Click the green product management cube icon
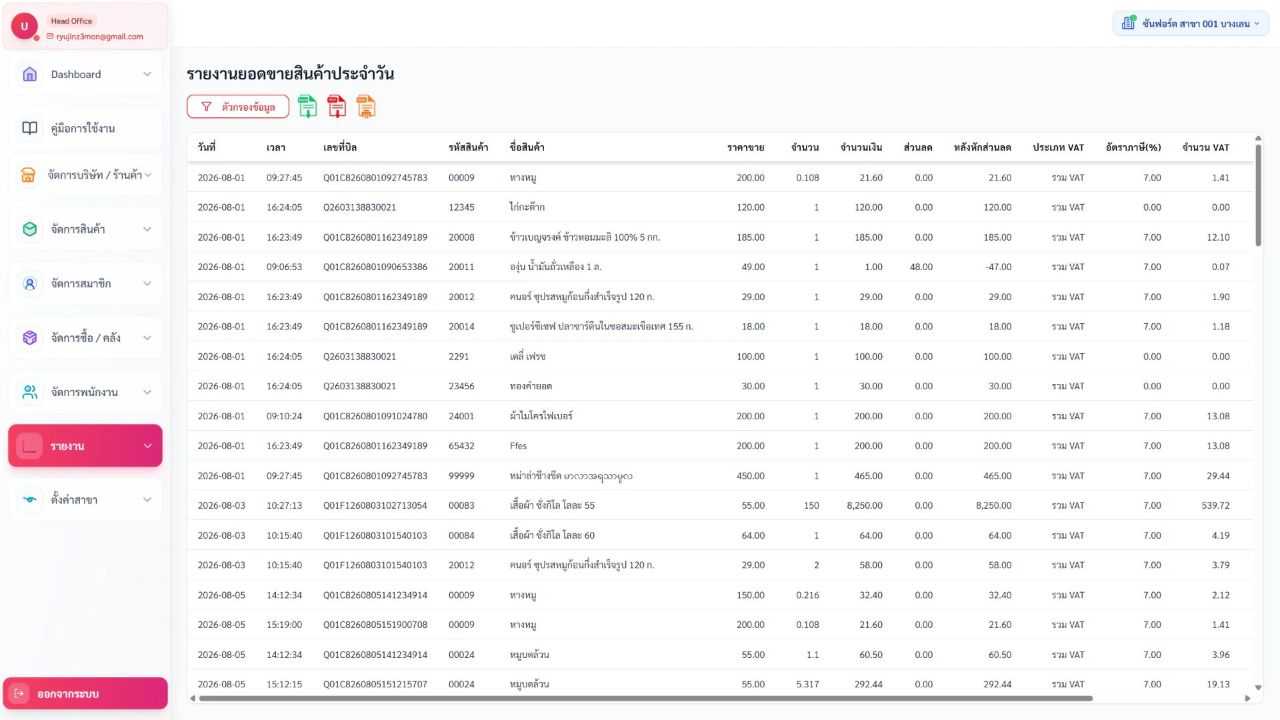 coord(30,229)
